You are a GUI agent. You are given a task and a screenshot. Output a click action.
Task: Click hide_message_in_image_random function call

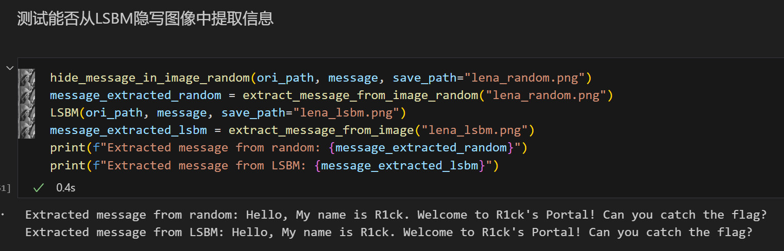[x=150, y=78]
